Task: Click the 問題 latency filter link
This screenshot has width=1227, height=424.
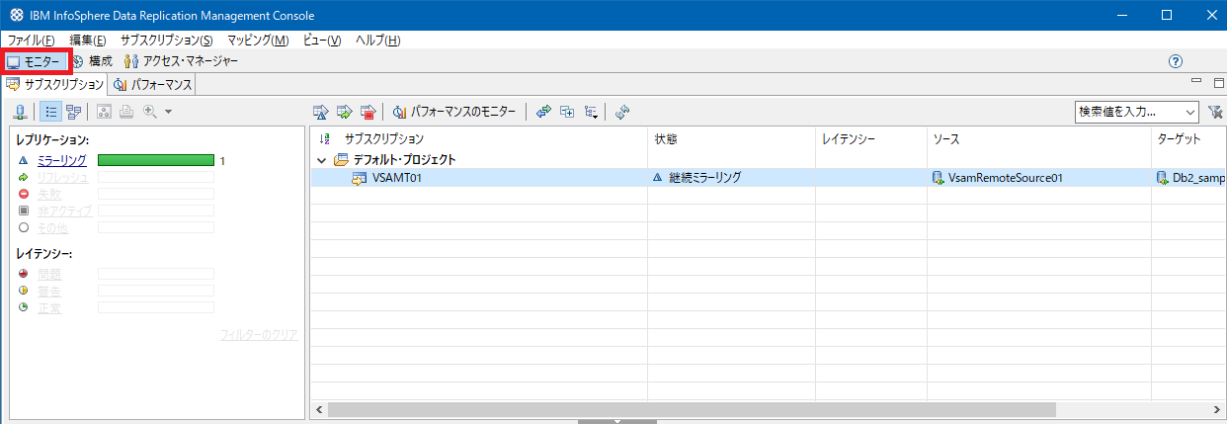Action: [49, 274]
